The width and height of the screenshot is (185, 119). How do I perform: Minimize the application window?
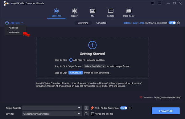tap(169, 3)
